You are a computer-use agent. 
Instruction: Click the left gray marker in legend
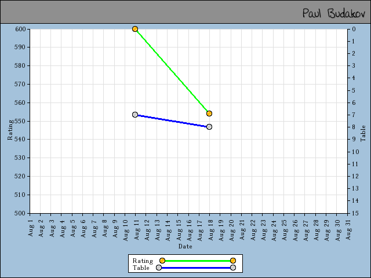point(159,268)
